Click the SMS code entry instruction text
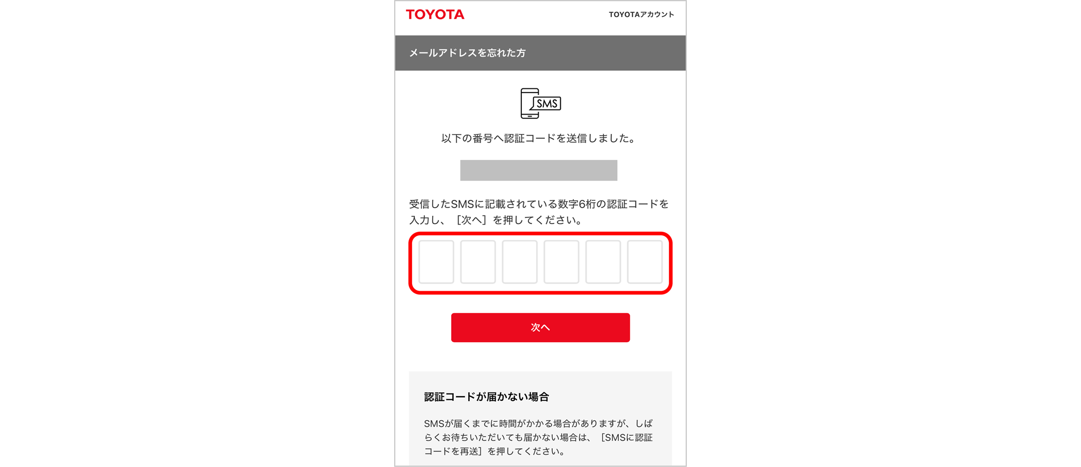Viewport: 1081px width, 467px height. [539, 212]
